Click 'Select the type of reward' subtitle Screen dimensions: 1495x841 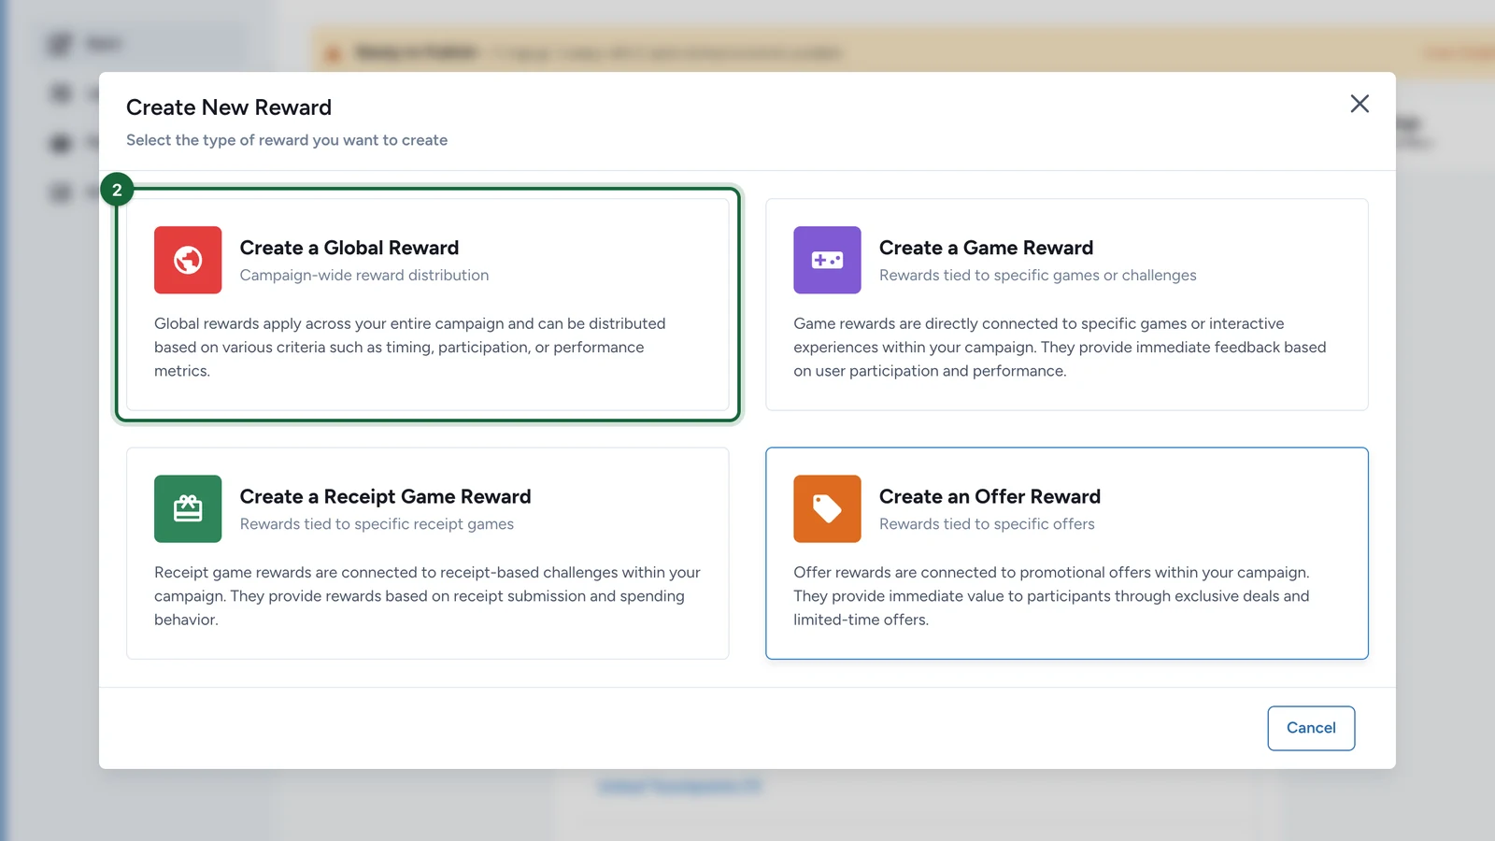click(x=287, y=140)
